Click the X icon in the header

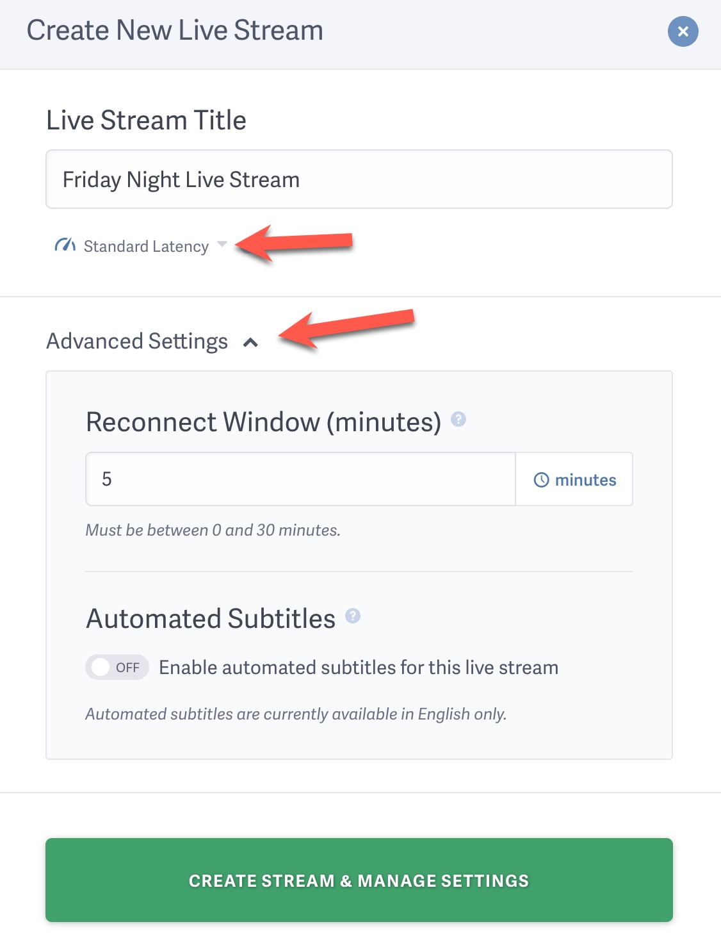[x=682, y=31]
